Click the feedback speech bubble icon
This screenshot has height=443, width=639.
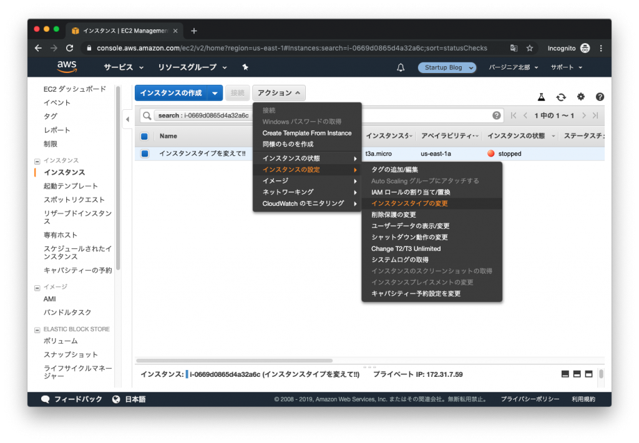[x=45, y=399]
